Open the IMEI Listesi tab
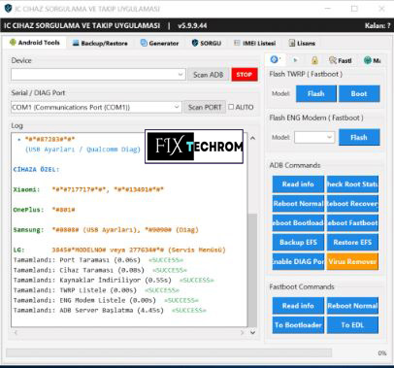 [255, 44]
